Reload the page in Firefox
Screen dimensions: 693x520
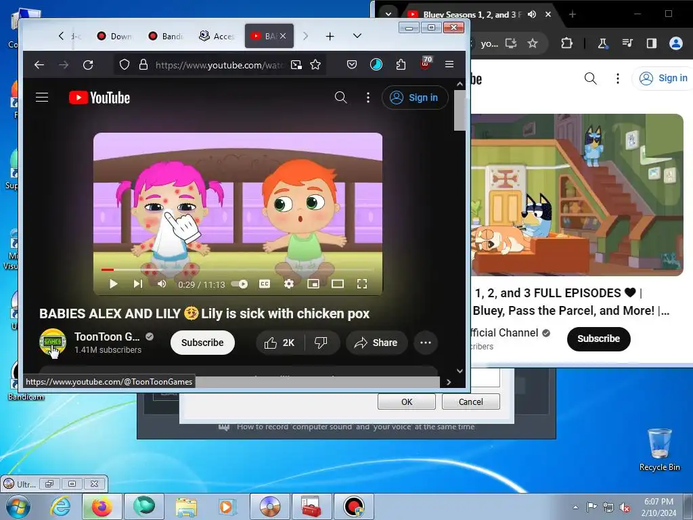click(88, 65)
